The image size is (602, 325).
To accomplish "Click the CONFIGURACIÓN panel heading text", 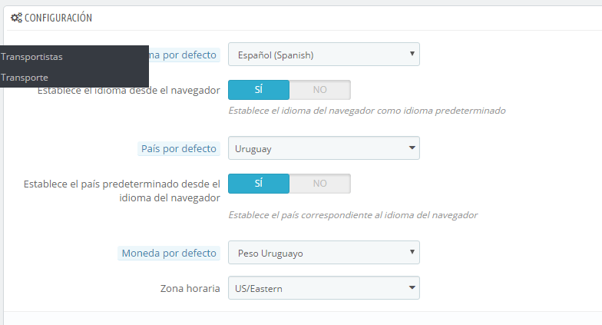I will pyautogui.click(x=58, y=18).
